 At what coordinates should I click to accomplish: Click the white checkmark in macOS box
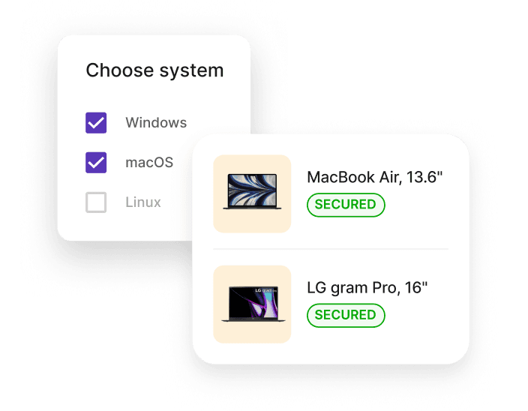[96, 163]
